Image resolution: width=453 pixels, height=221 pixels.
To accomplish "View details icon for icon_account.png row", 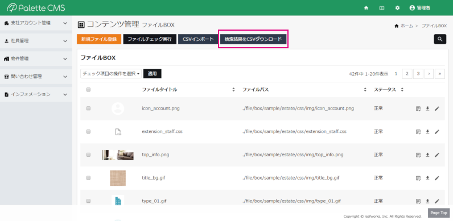I will tap(418, 109).
